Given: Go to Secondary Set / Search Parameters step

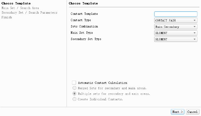Looking at the screenshot, I should pos(29,13).
